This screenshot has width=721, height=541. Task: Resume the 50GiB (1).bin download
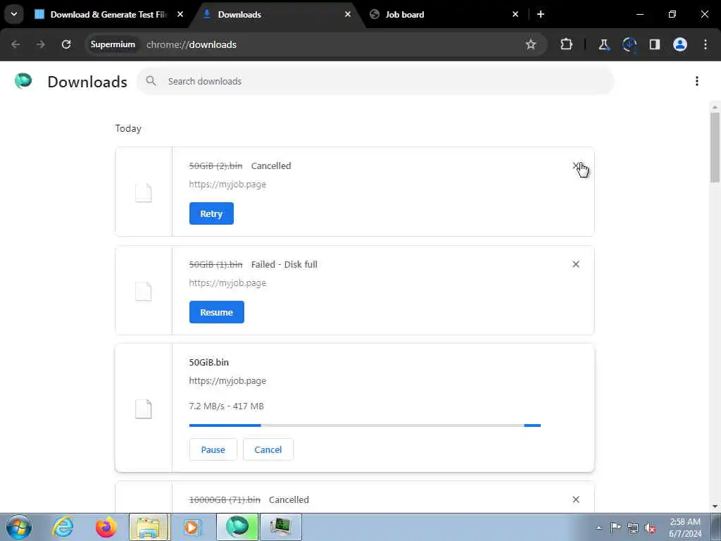[x=217, y=312]
